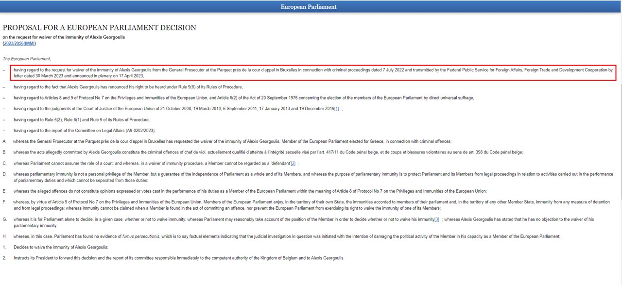Screen dimensions: 622x285
Task: Click the 'Proposal for a European Parliament Decision' heading
Action: point(100,28)
